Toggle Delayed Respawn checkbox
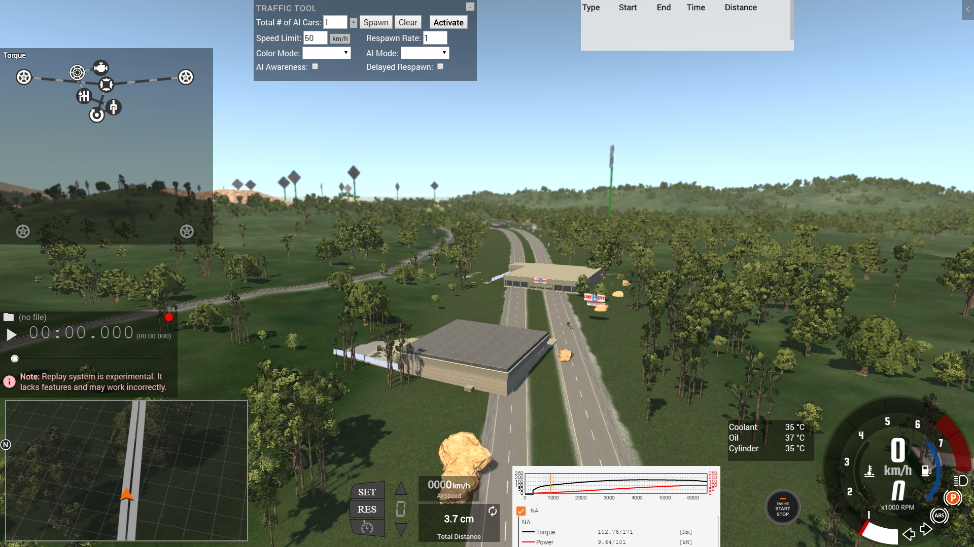The height and width of the screenshot is (547, 974). (x=440, y=66)
